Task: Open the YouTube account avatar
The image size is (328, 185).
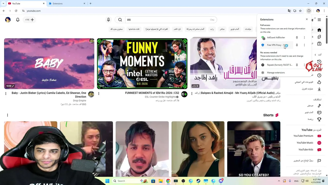Action: pyautogui.click(x=8, y=20)
